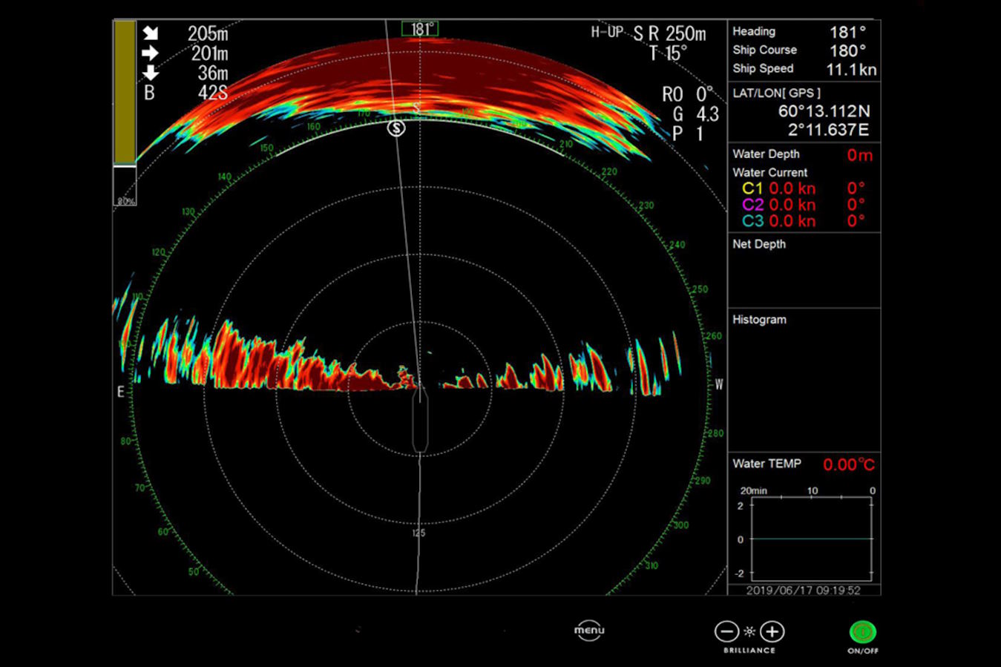Click the 80% level indicator box
This screenshot has width=1001, height=667.
(x=125, y=186)
